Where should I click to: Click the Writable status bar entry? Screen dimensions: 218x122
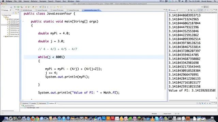(x=154, y=114)
